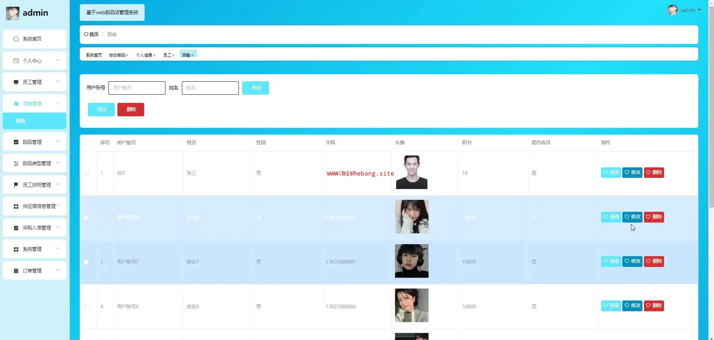Close the 顾客 tab
The width and height of the screenshot is (714, 340).
click(192, 55)
